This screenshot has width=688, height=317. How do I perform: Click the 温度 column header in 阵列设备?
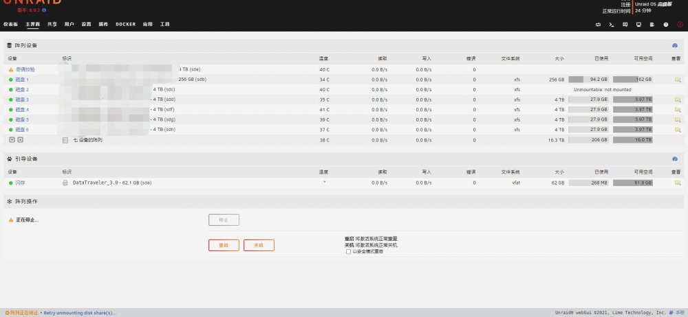pyautogui.click(x=324, y=58)
